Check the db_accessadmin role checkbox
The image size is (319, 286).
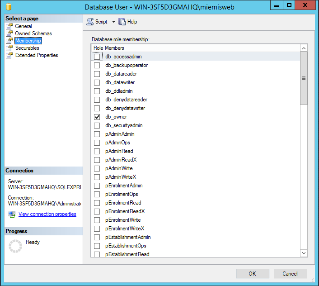(x=97, y=57)
